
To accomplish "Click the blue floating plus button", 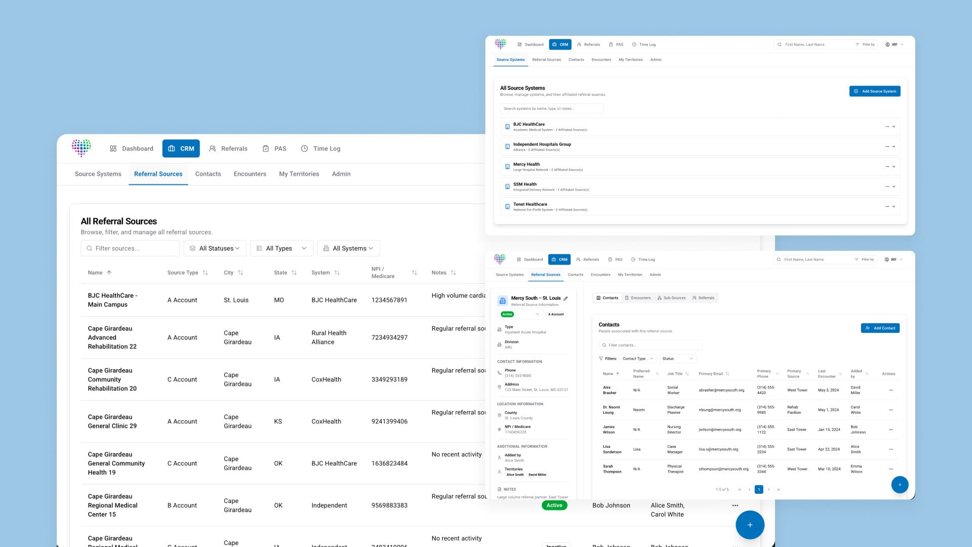I will pyautogui.click(x=750, y=525).
